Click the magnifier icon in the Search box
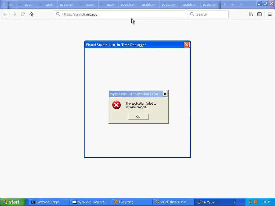 [x=192, y=14]
